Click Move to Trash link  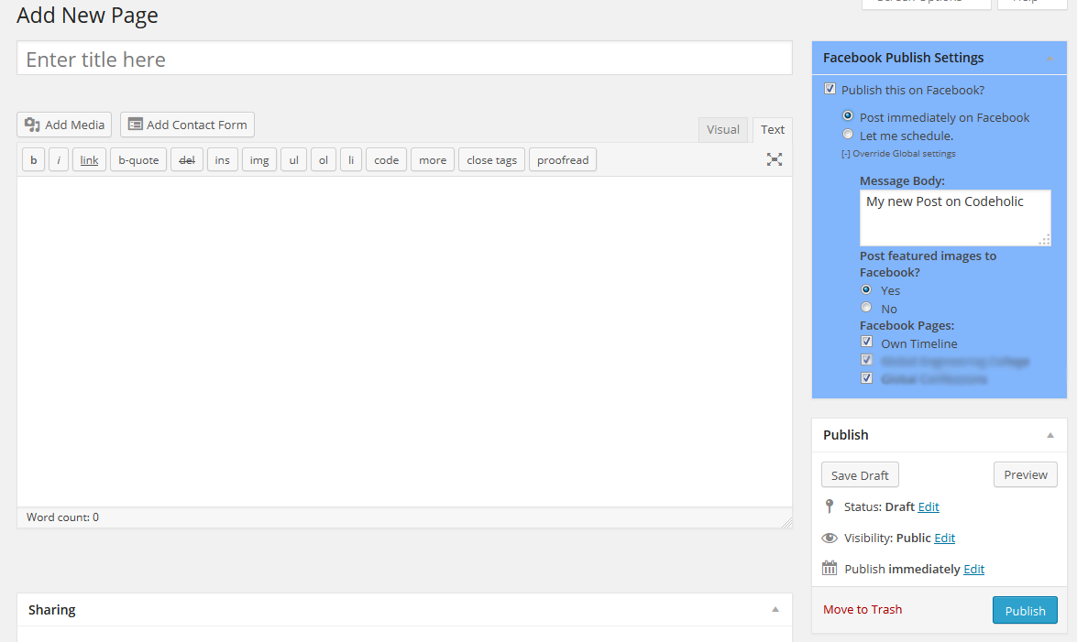click(x=863, y=610)
